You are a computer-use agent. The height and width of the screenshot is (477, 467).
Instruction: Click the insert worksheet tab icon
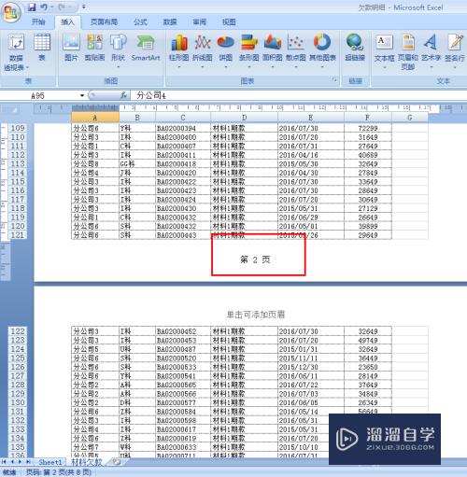pos(116,462)
